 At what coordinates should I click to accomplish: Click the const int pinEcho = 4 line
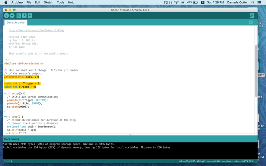(x=20, y=87)
